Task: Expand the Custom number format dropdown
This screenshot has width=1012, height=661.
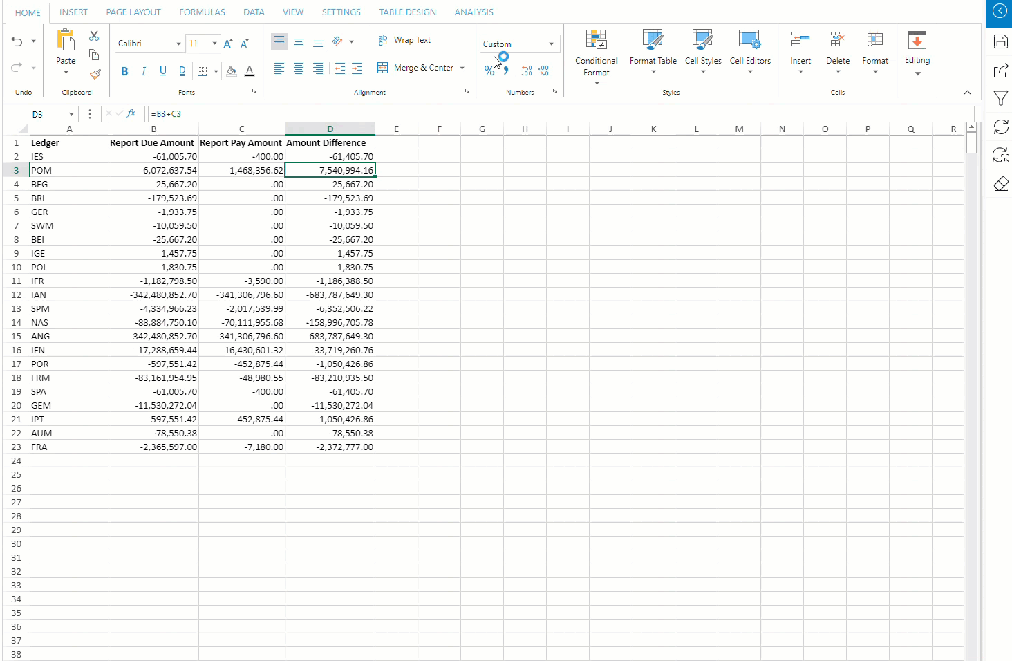Action: (x=551, y=44)
